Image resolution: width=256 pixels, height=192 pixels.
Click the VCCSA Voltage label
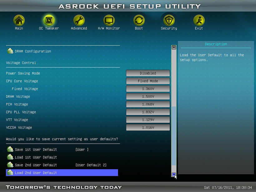point(19,127)
